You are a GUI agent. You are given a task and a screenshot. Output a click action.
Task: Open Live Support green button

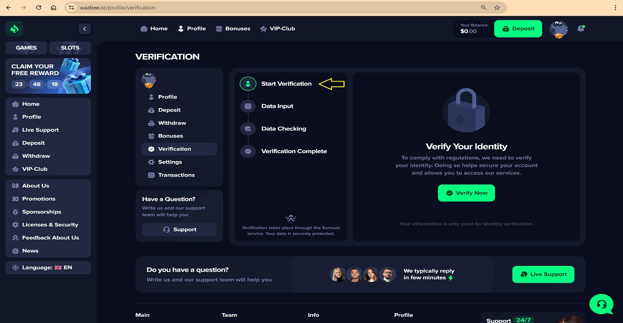point(543,274)
